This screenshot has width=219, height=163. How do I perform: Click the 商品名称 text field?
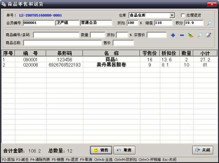coord(62,43)
